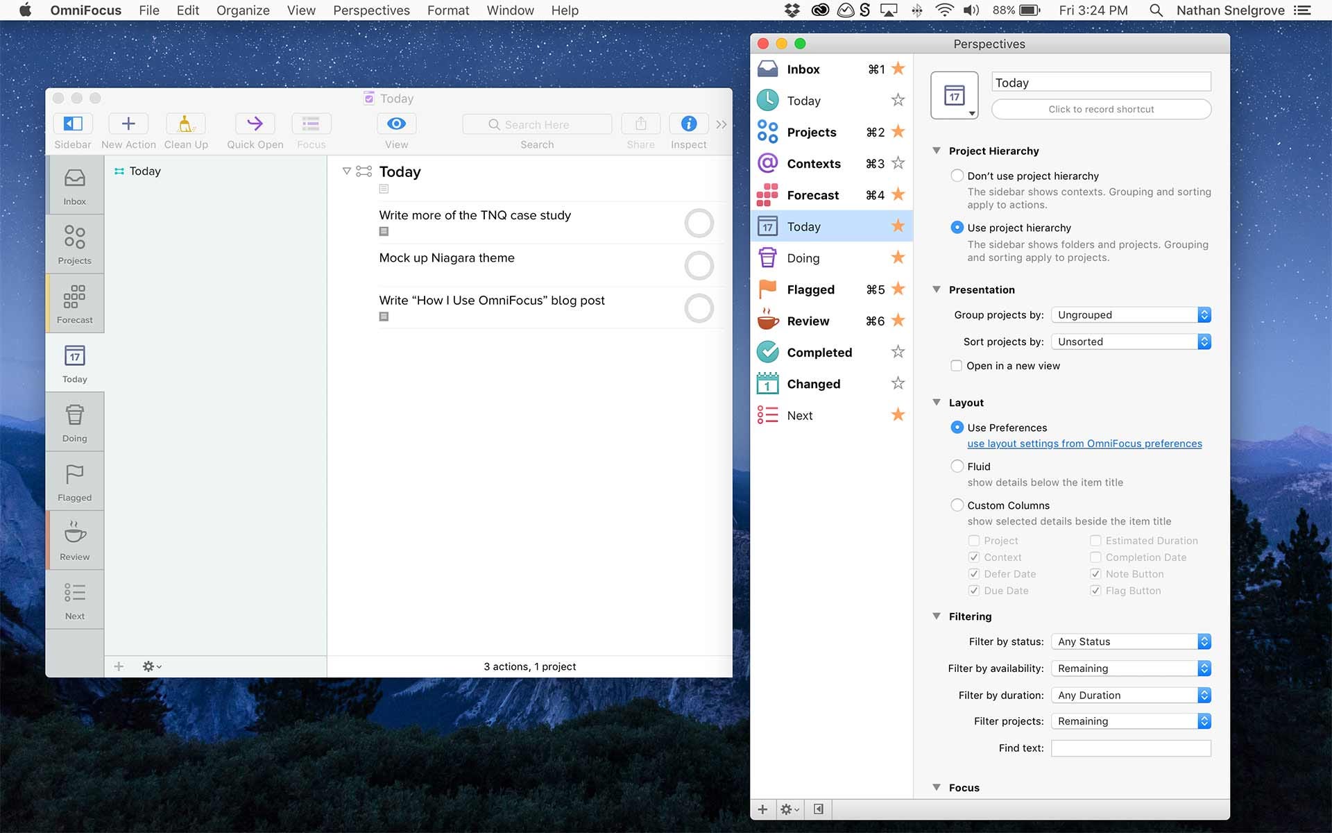Click the New Action plus icon
Screen dimensions: 1332x833
coord(128,124)
